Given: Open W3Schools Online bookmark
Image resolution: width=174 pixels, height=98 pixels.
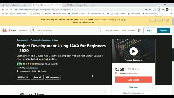Looking at the screenshot, I should point(18,14).
